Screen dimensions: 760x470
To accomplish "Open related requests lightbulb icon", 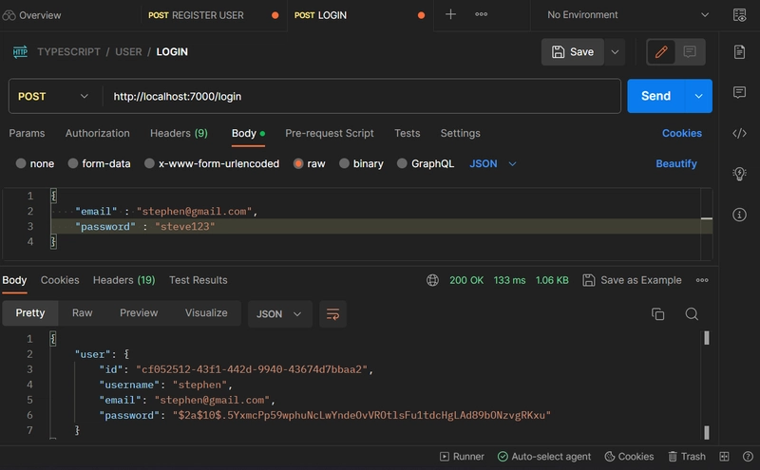I will pyautogui.click(x=740, y=174).
